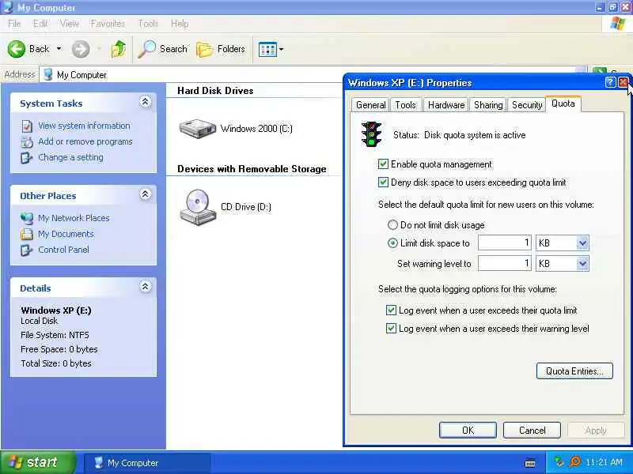Uncheck Deny disk space to users exceeding quota

click(383, 182)
